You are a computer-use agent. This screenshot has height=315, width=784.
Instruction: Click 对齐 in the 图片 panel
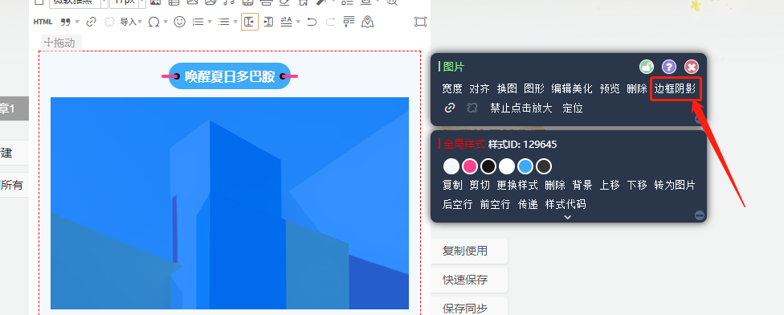480,89
